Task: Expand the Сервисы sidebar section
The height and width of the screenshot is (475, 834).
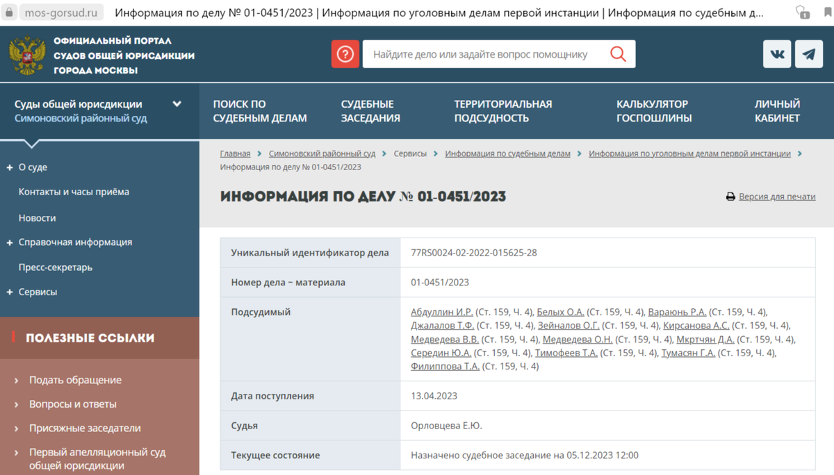Action: (10, 292)
